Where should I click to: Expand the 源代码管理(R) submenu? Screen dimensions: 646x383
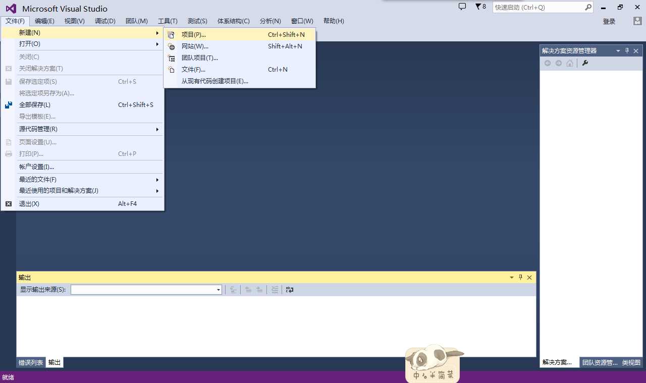83,129
